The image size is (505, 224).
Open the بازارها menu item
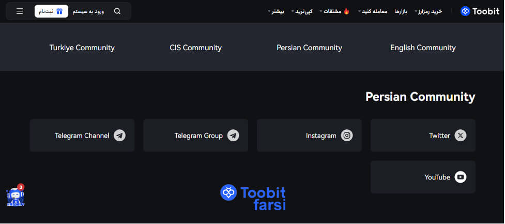pyautogui.click(x=402, y=11)
